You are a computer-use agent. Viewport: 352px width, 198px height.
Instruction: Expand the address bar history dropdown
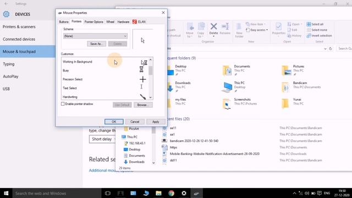click(325, 49)
